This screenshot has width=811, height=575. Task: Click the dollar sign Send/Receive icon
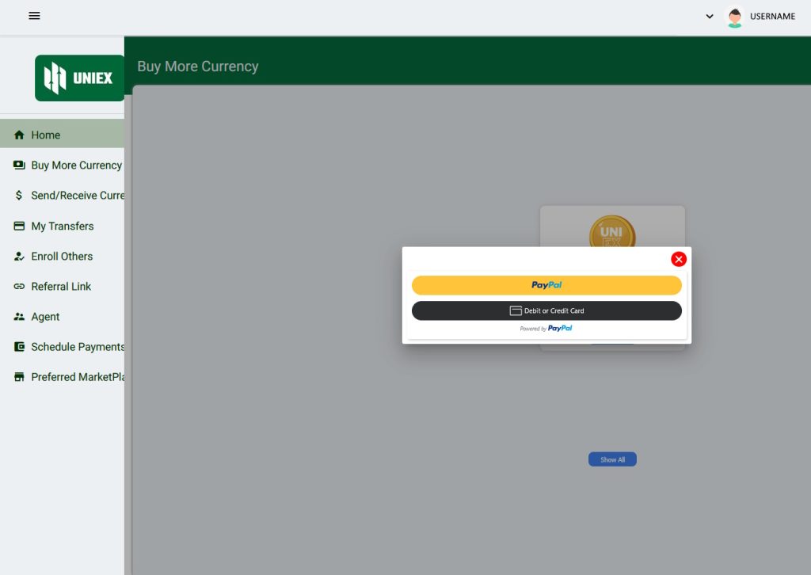click(19, 196)
